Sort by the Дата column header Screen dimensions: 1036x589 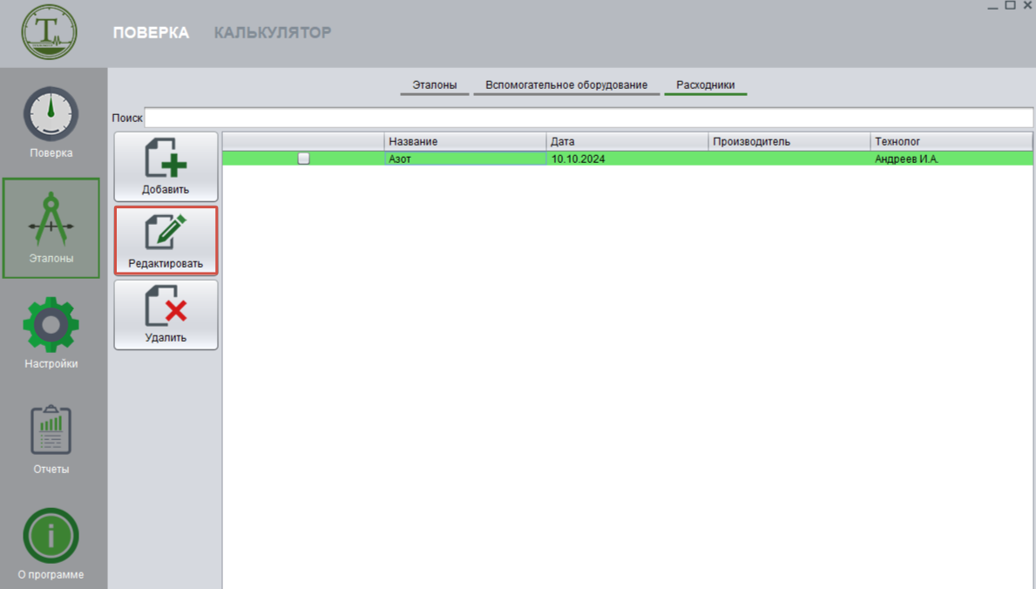pos(626,141)
